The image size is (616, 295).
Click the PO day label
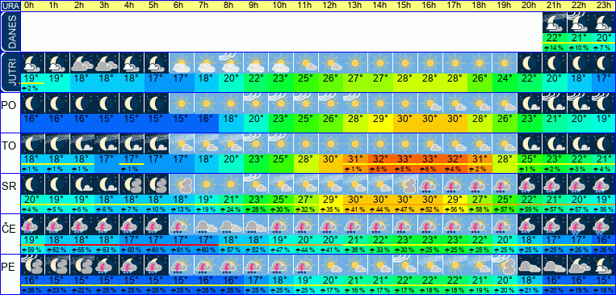coord(8,105)
